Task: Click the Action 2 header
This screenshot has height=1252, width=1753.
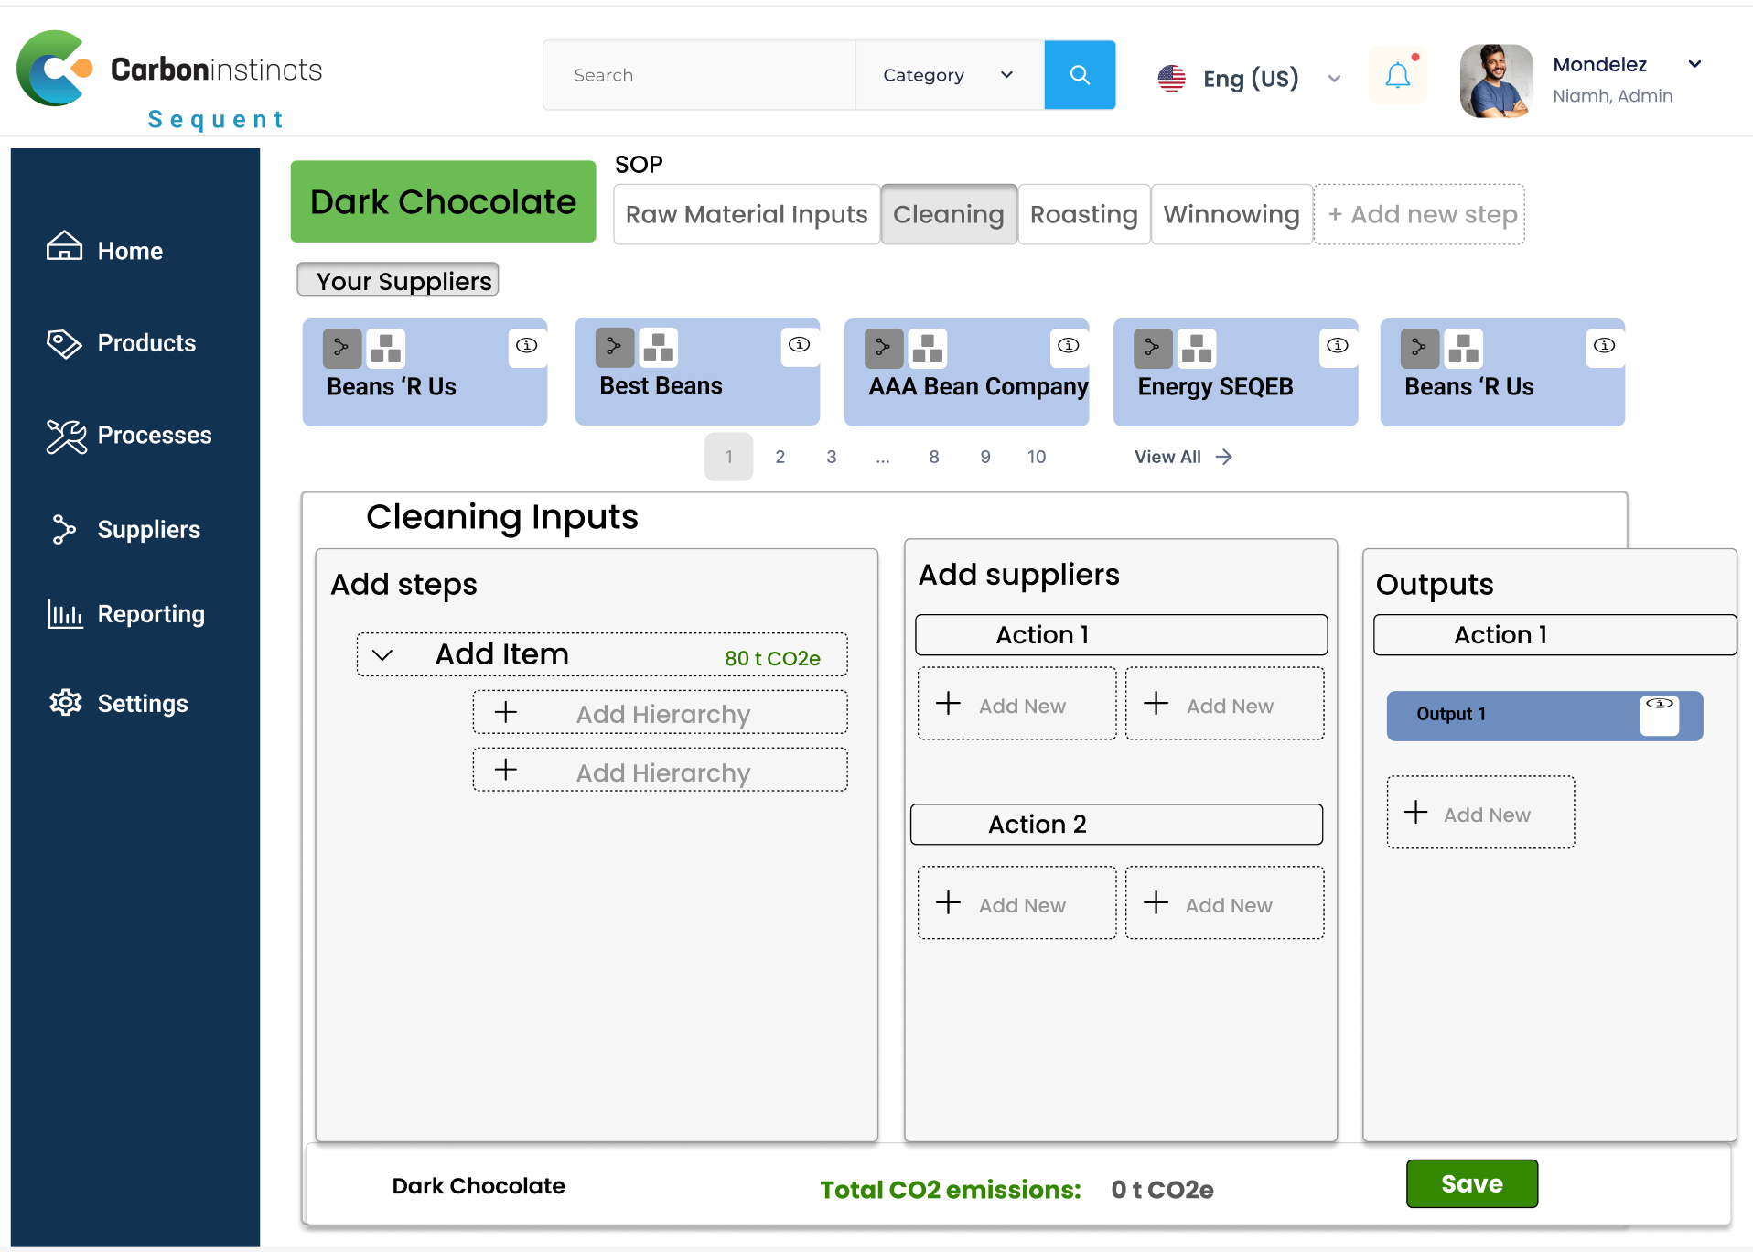Action: (1117, 825)
